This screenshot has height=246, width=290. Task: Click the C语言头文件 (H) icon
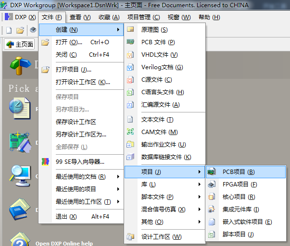pos(130,92)
